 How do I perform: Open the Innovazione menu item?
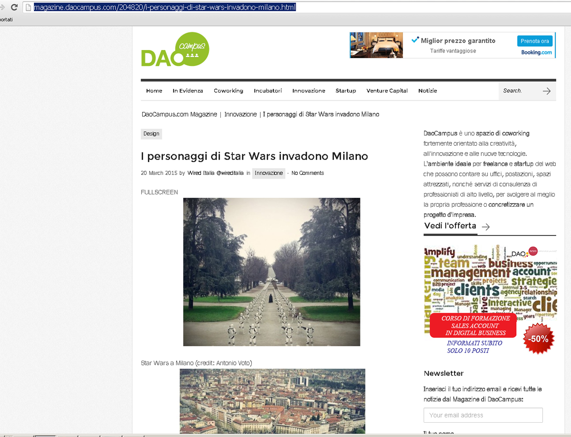[309, 91]
